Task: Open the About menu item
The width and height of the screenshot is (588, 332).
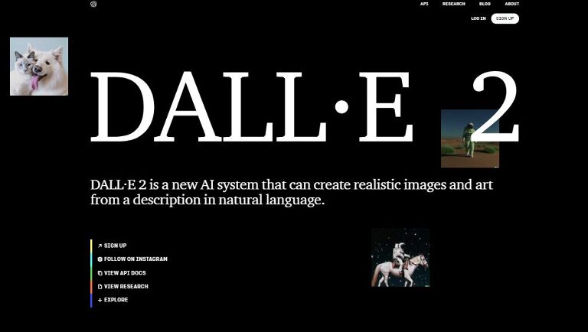Action: click(512, 4)
